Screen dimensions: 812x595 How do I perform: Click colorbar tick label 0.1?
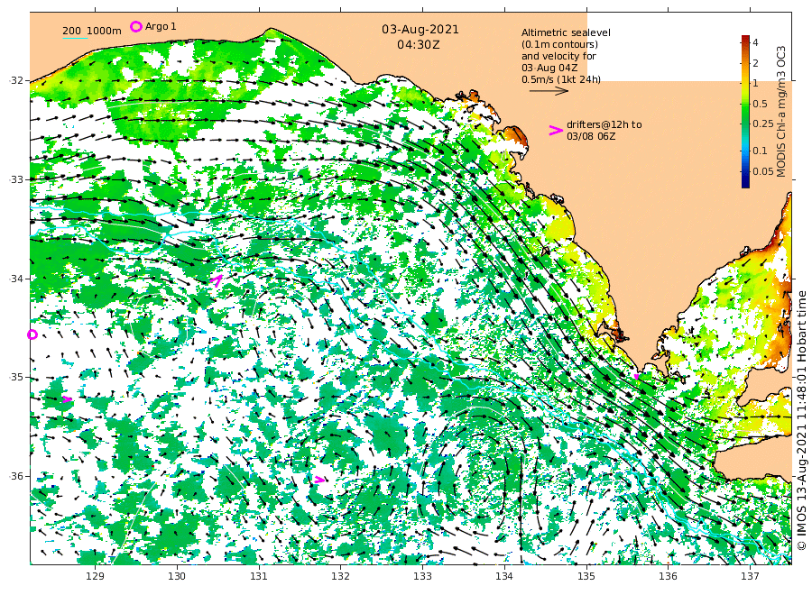pyautogui.click(x=760, y=151)
